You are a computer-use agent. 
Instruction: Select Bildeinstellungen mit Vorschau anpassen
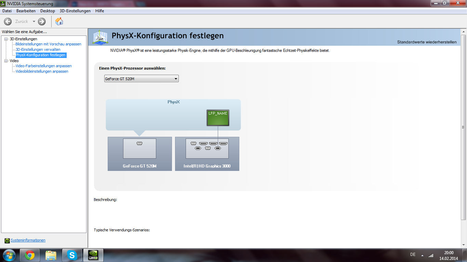[48, 44]
